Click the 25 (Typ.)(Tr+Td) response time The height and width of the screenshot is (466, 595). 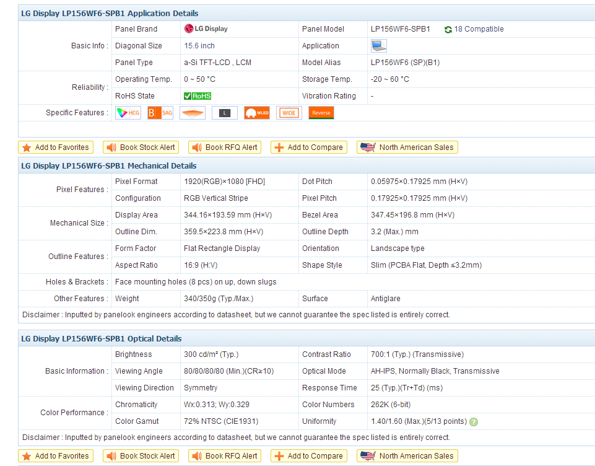tap(407, 388)
